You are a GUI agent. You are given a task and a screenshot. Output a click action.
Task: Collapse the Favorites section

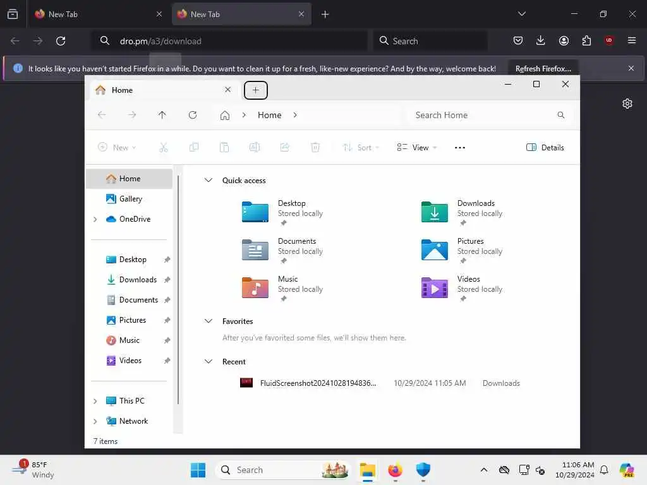click(209, 321)
